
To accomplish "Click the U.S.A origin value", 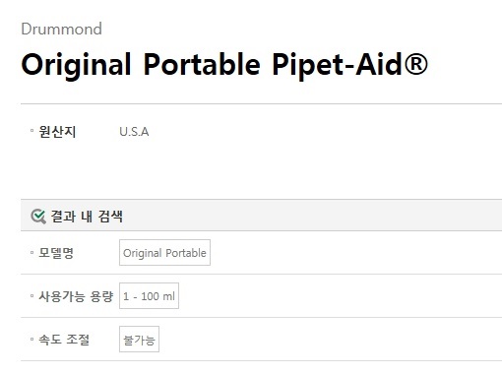I will click(x=134, y=132).
